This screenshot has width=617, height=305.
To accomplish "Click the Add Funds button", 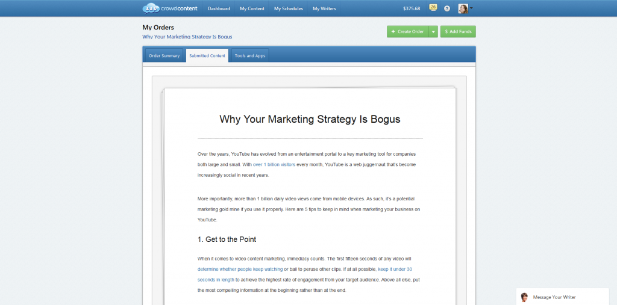I will (x=458, y=32).
